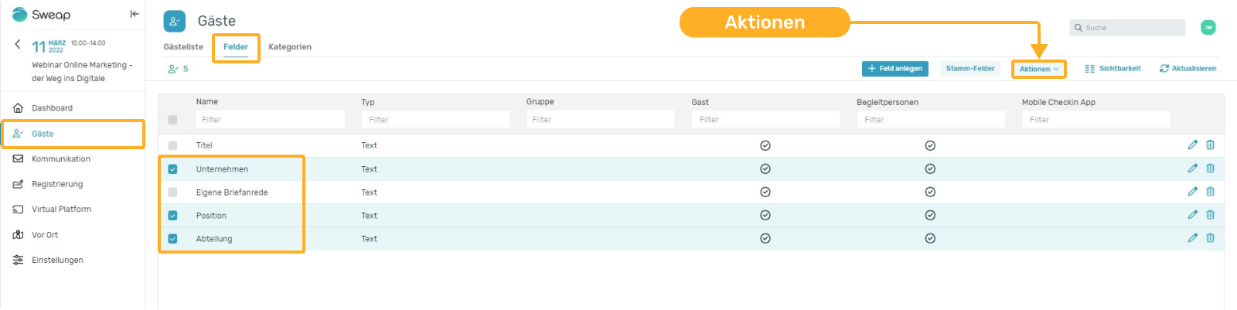This screenshot has height=310, width=1237.
Task: Click Gast checkmark in Eigene Briefanrede row
Action: 765,192
